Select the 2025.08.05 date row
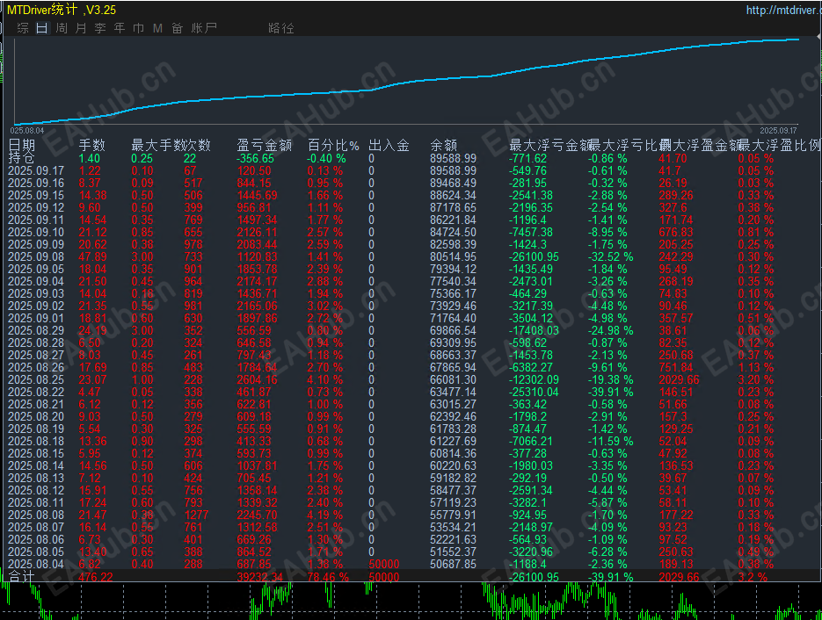Viewport: 822px width, 620px height. tap(36, 552)
